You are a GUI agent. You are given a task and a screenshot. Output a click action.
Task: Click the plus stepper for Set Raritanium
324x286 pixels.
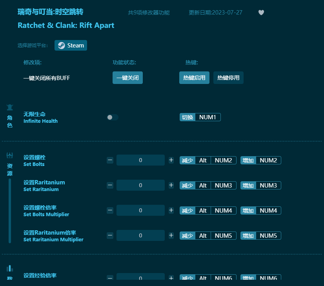tap(171, 185)
